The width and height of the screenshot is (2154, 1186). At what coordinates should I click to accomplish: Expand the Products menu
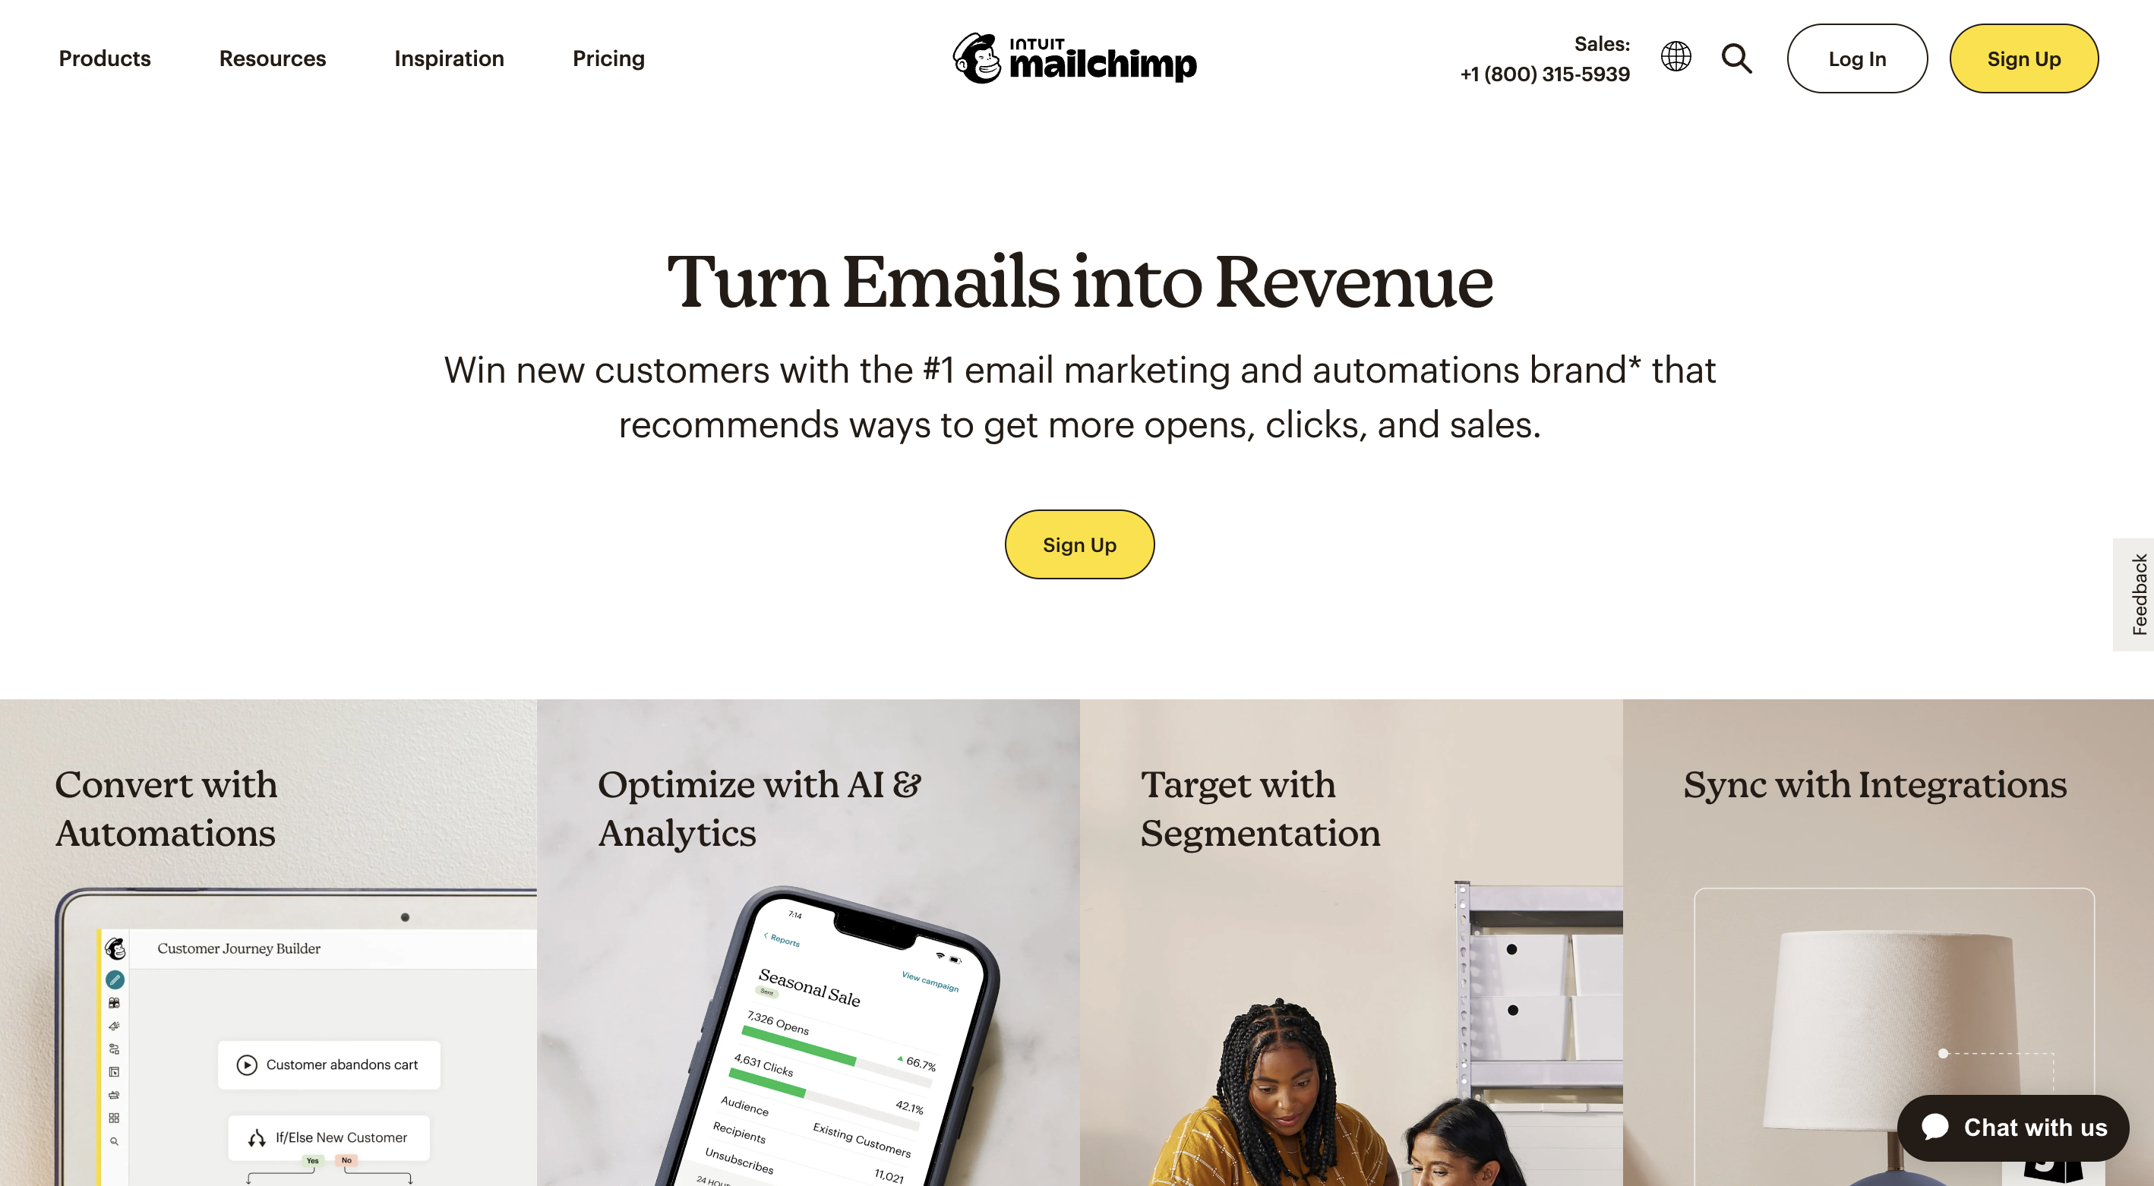[104, 58]
